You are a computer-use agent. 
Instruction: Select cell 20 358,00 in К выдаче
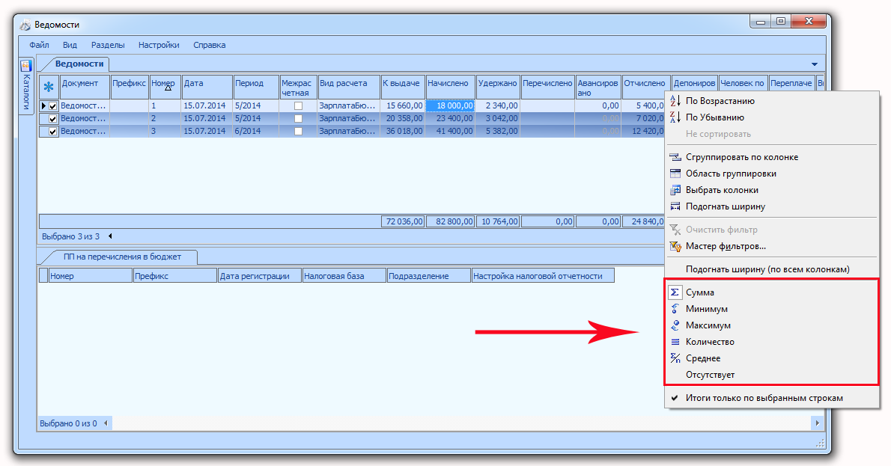403,119
